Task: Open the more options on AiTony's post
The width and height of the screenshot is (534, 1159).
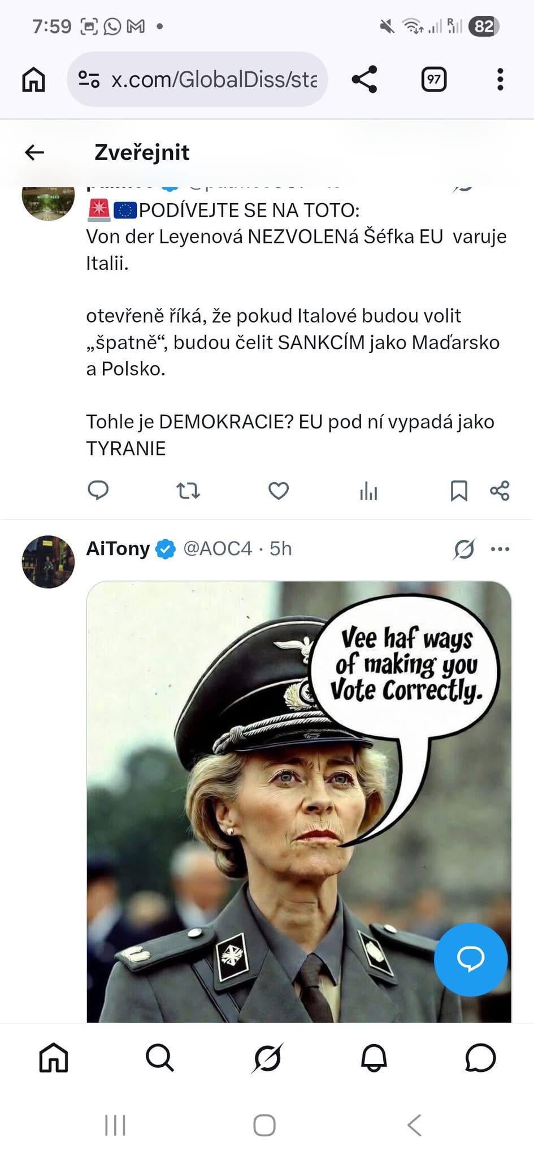Action: pyautogui.click(x=500, y=549)
